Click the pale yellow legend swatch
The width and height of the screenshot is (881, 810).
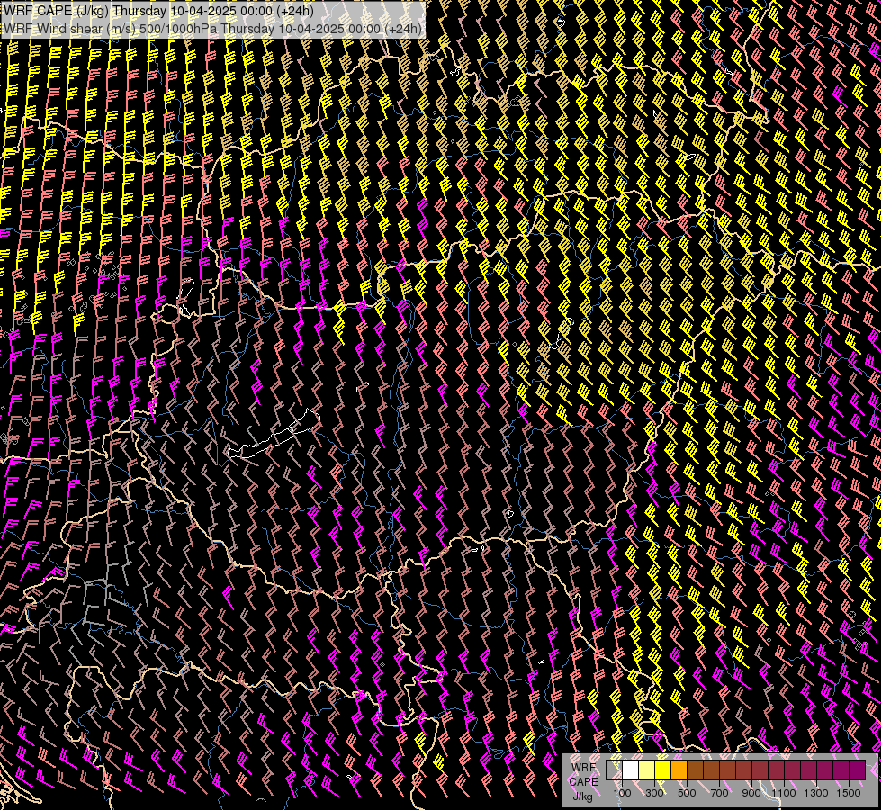pyautogui.click(x=647, y=769)
